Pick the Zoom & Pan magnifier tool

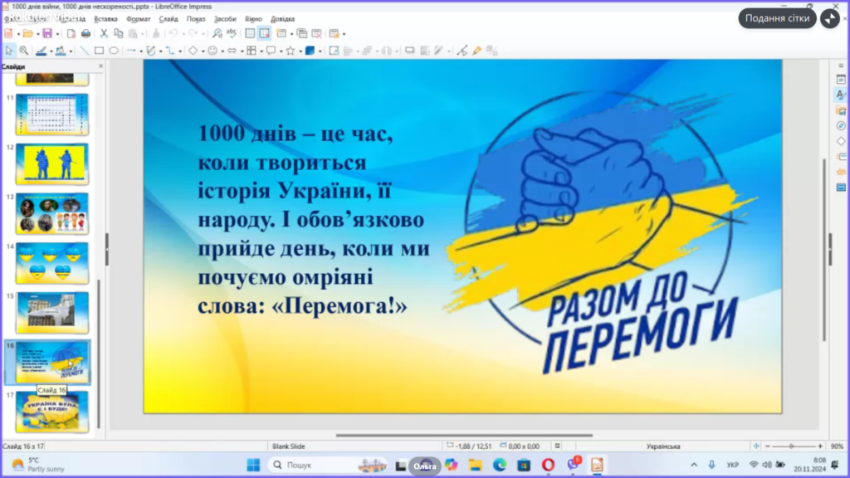coord(24,51)
